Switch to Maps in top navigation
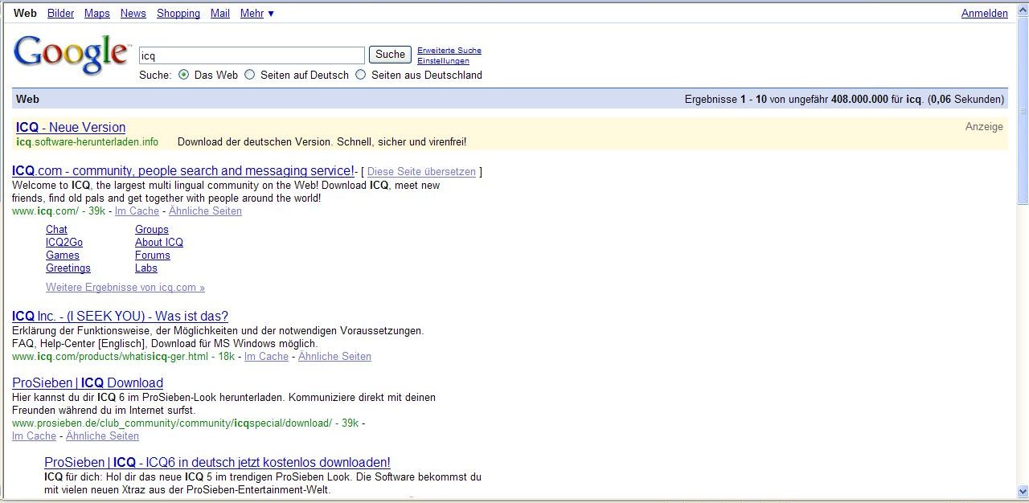The image size is (1029, 503). 97,14
